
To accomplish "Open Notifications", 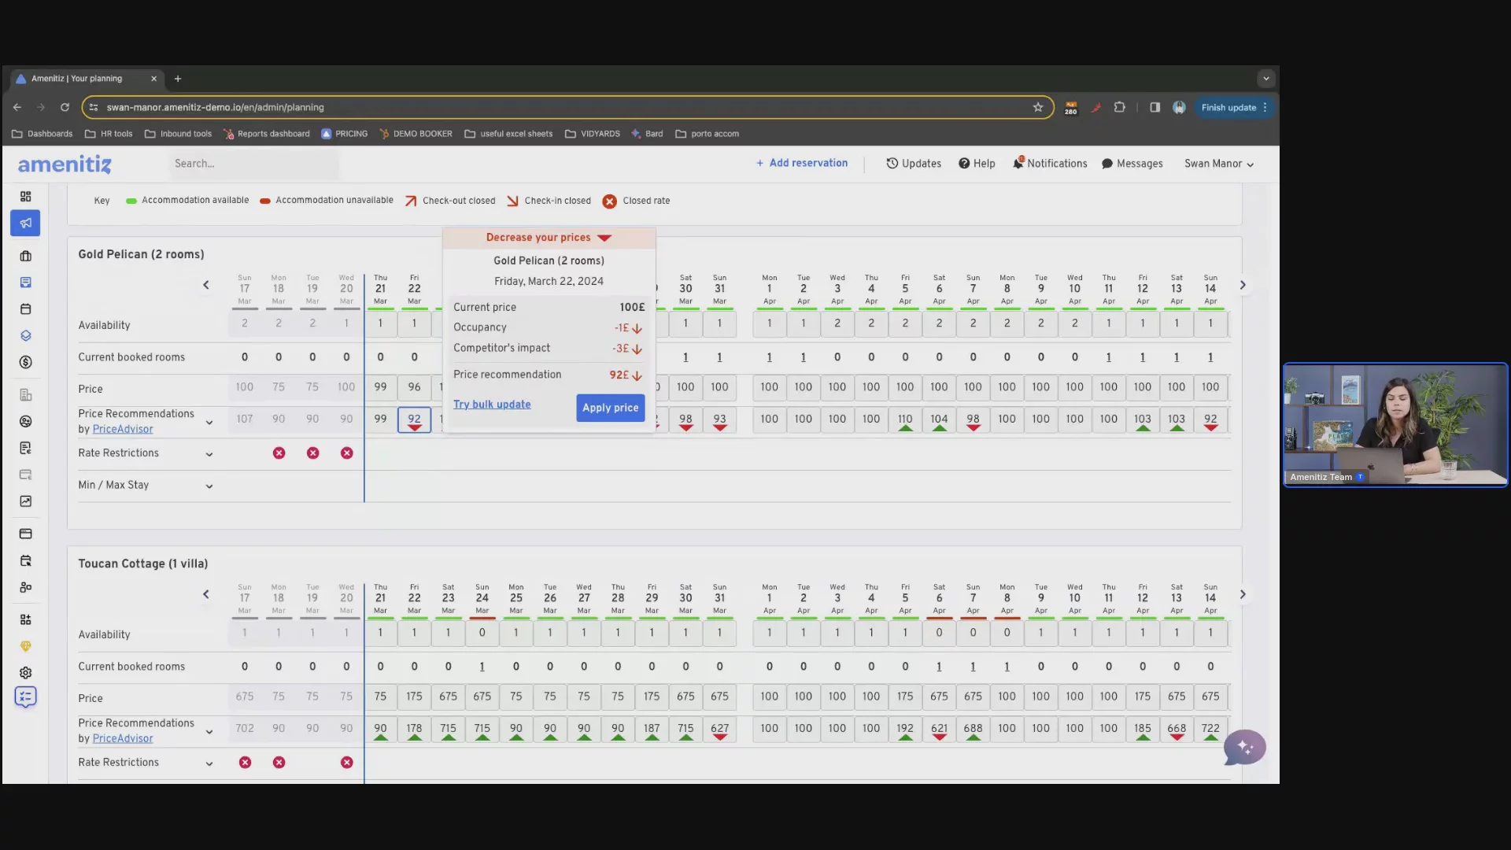I will [x=1050, y=163].
